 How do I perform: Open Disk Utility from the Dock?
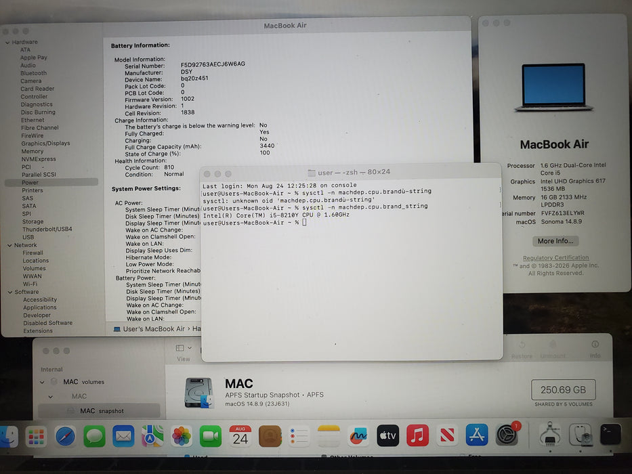coord(581,435)
